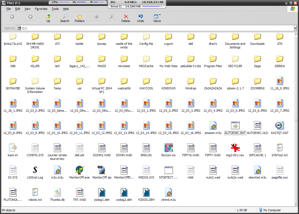The width and height of the screenshot is (299, 214).
Task: Open the Favorites menu
Action: click(41, 9)
